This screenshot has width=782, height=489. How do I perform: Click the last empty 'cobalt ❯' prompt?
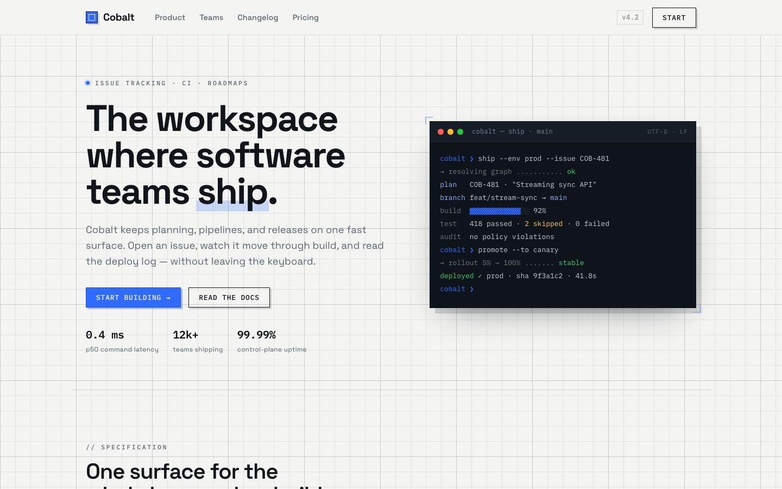click(x=457, y=289)
